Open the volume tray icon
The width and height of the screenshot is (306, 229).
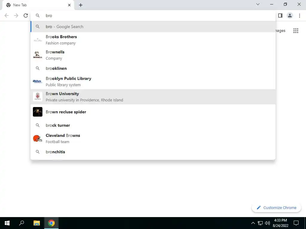(x=267, y=223)
